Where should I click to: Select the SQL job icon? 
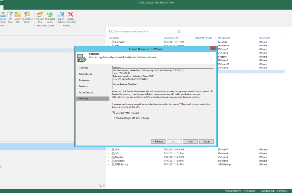(113, 153)
